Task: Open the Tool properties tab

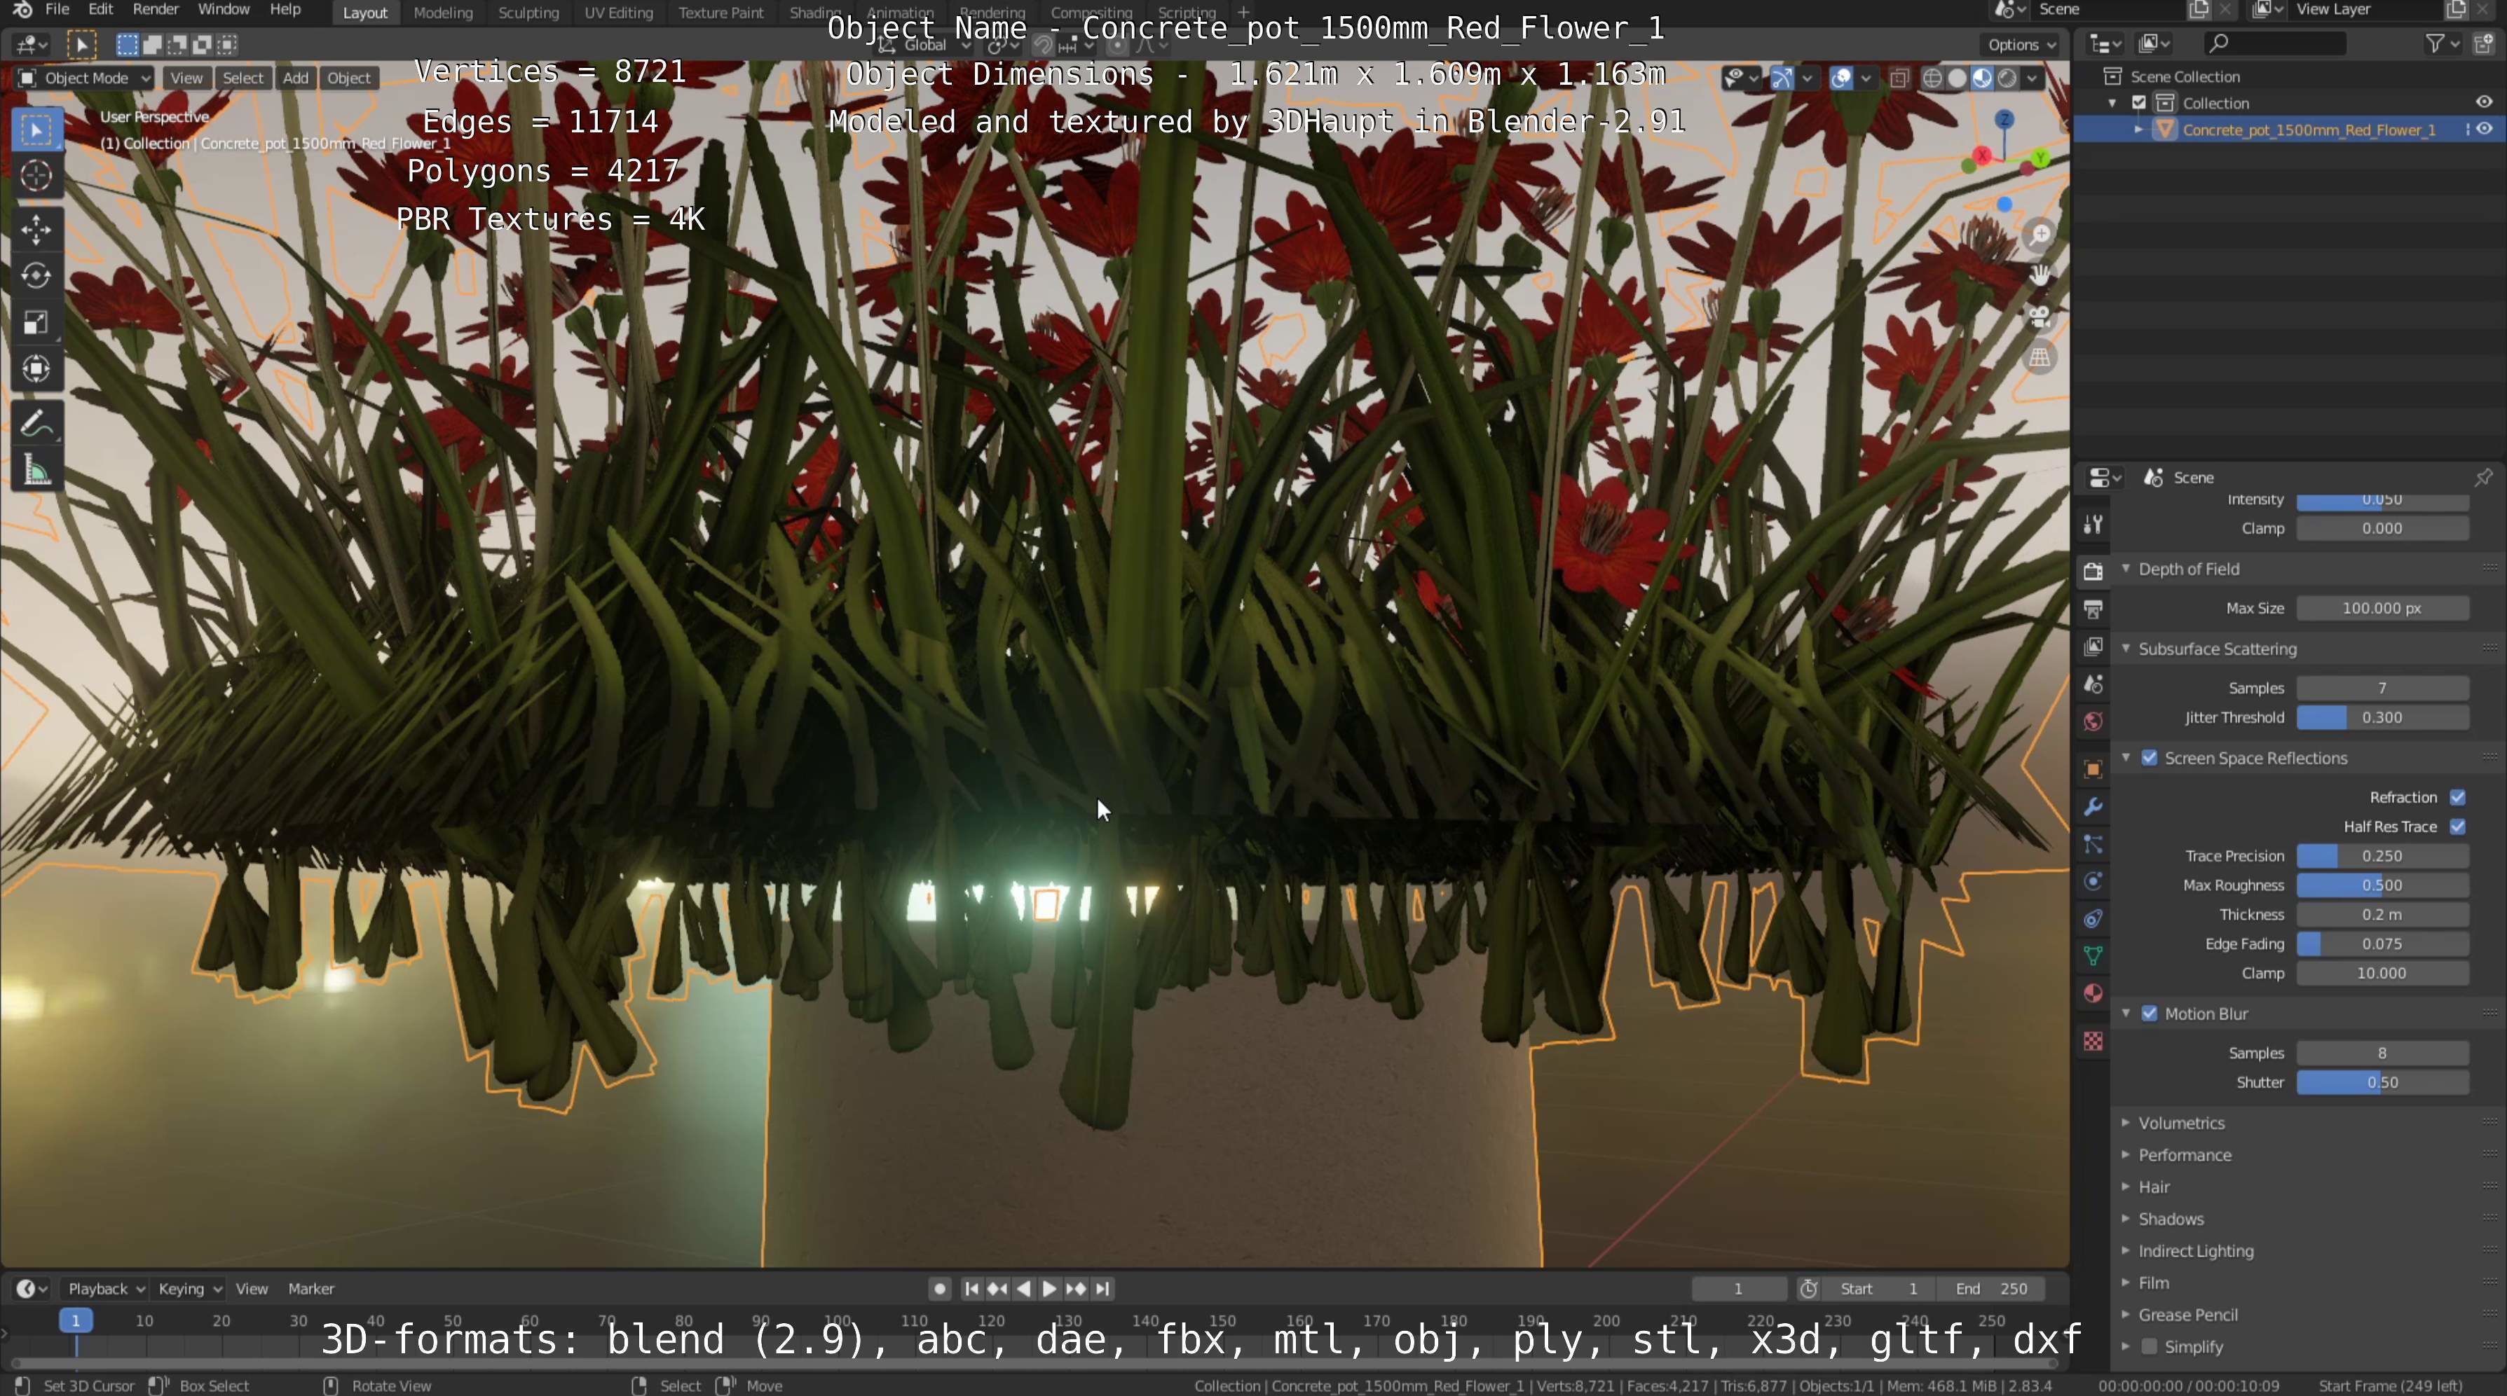Action: tap(2093, 525)
